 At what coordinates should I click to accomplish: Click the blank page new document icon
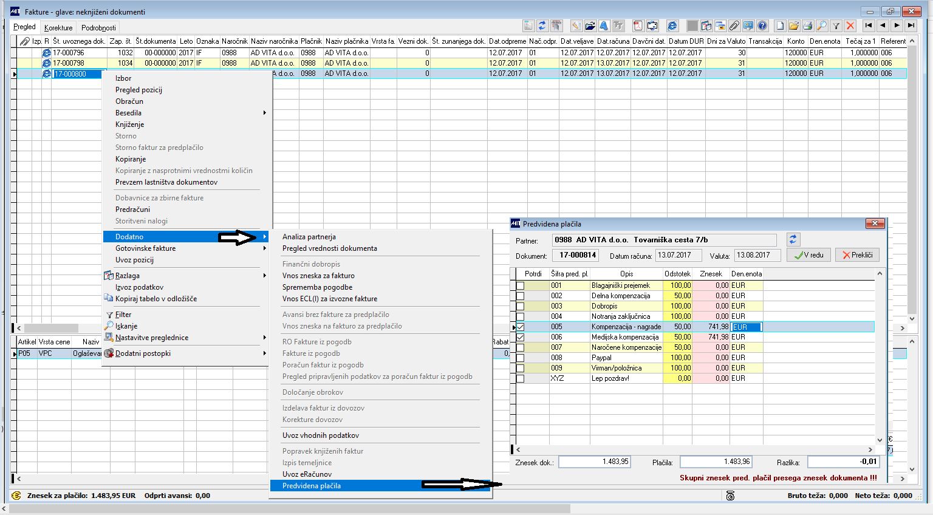(x=780, y=26)
